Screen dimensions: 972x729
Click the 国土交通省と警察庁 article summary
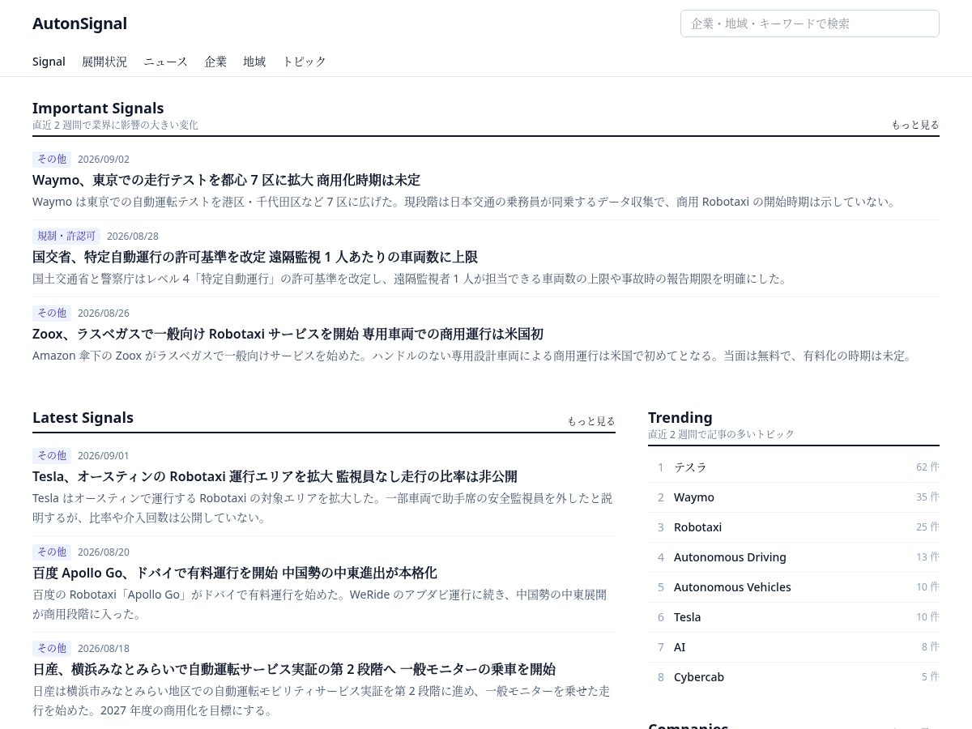[x=410, y=279]
